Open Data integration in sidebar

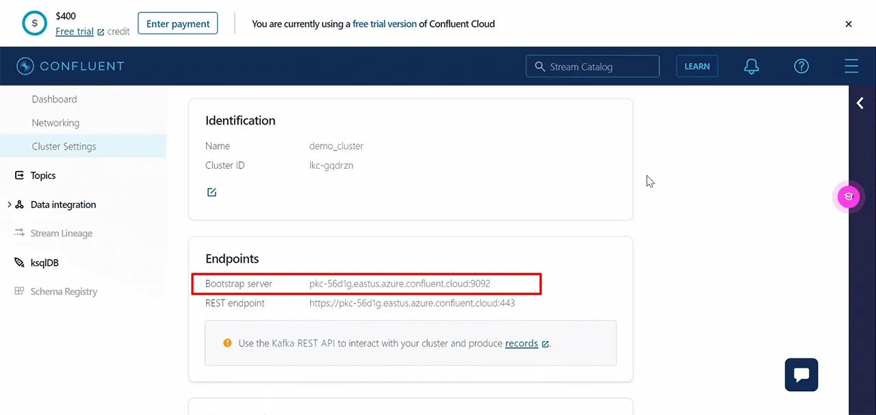[x=64, y=204]
